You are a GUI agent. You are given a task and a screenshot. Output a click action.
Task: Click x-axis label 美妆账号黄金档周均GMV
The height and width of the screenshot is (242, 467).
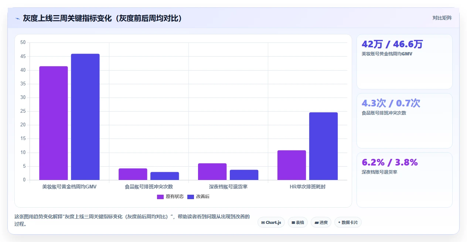tap(69, 187)
